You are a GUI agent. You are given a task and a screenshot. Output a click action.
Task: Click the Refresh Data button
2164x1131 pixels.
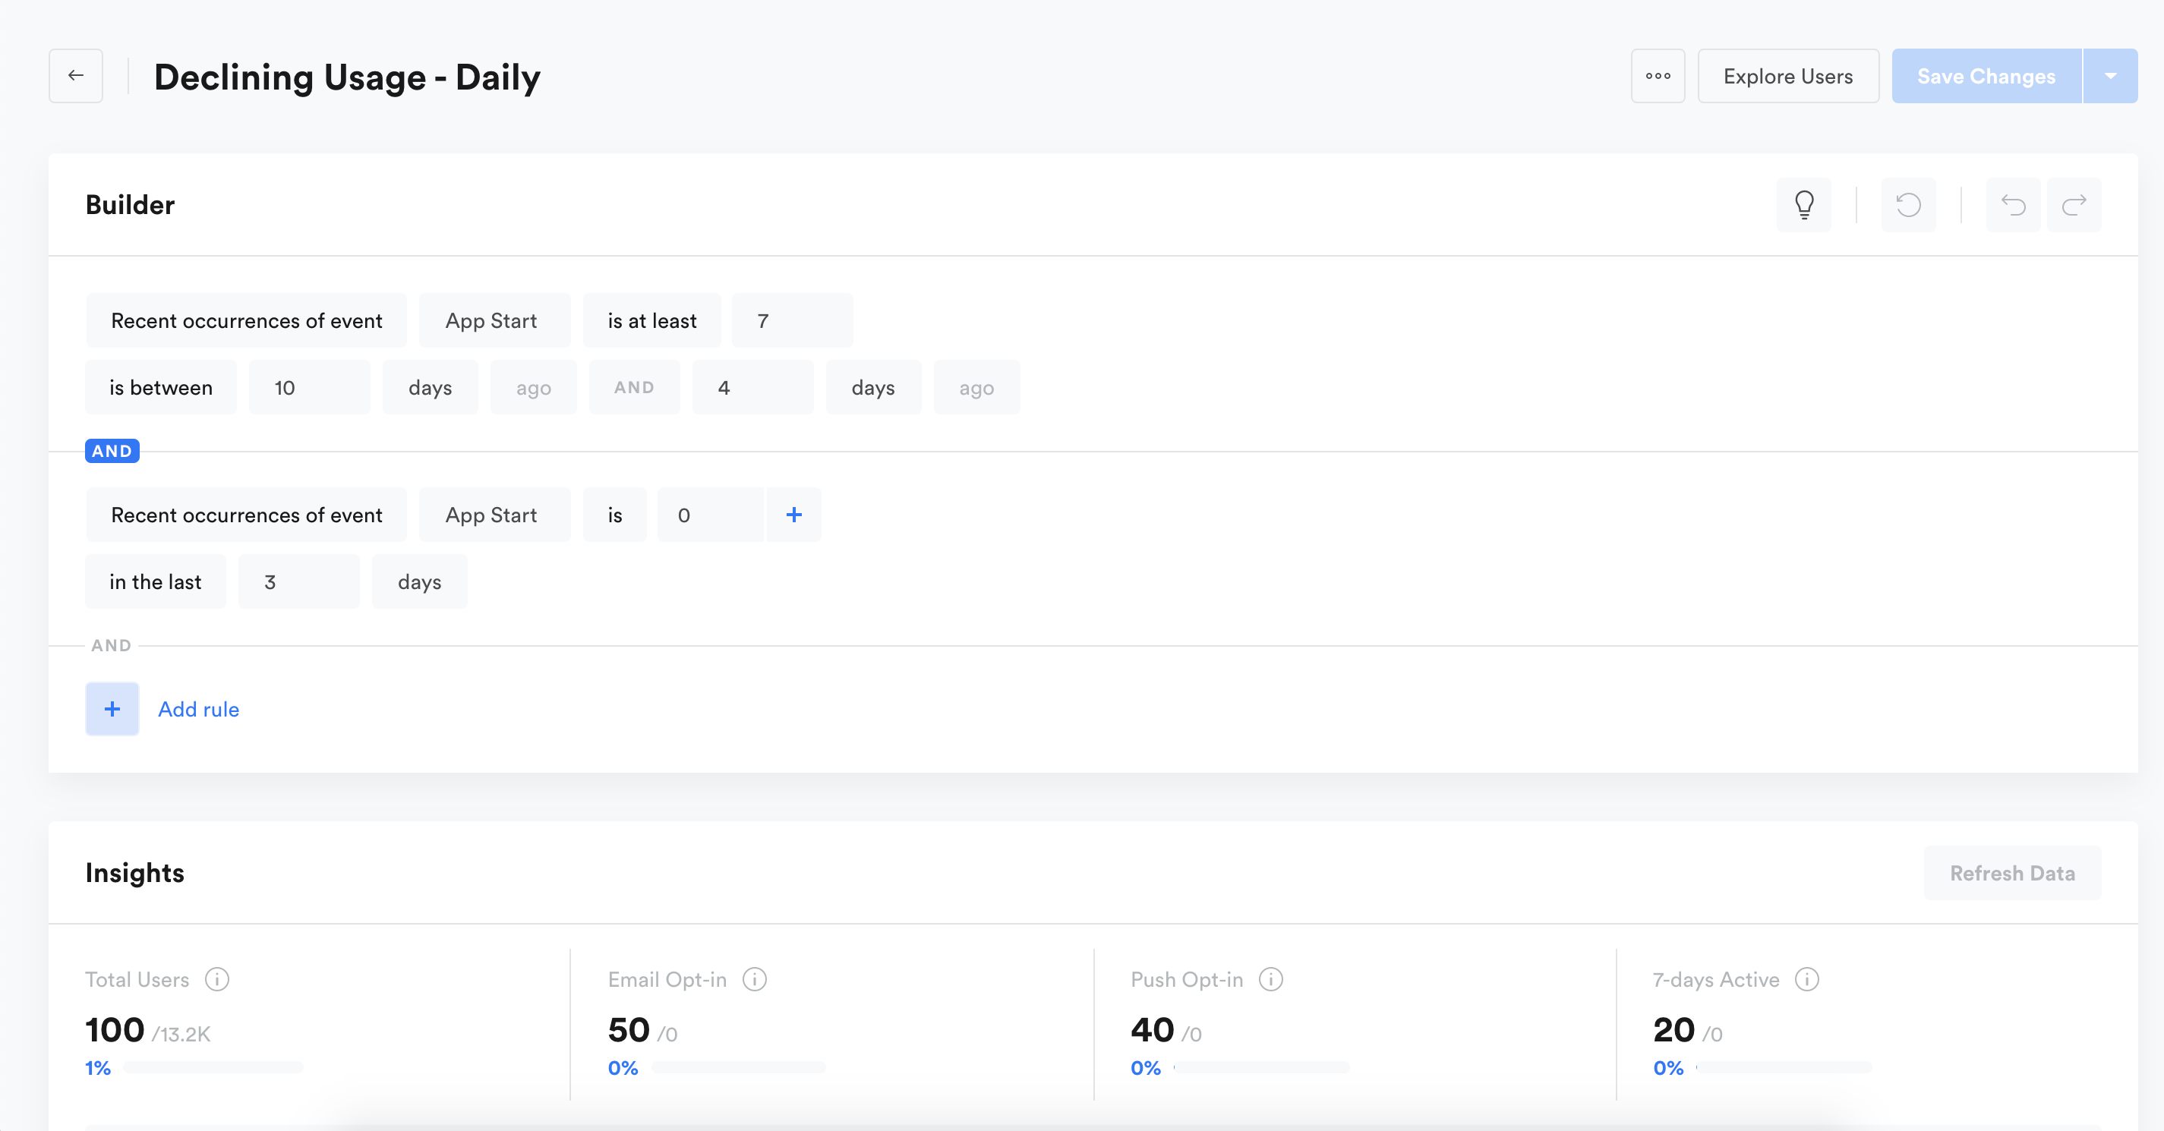pos(2012,873)
